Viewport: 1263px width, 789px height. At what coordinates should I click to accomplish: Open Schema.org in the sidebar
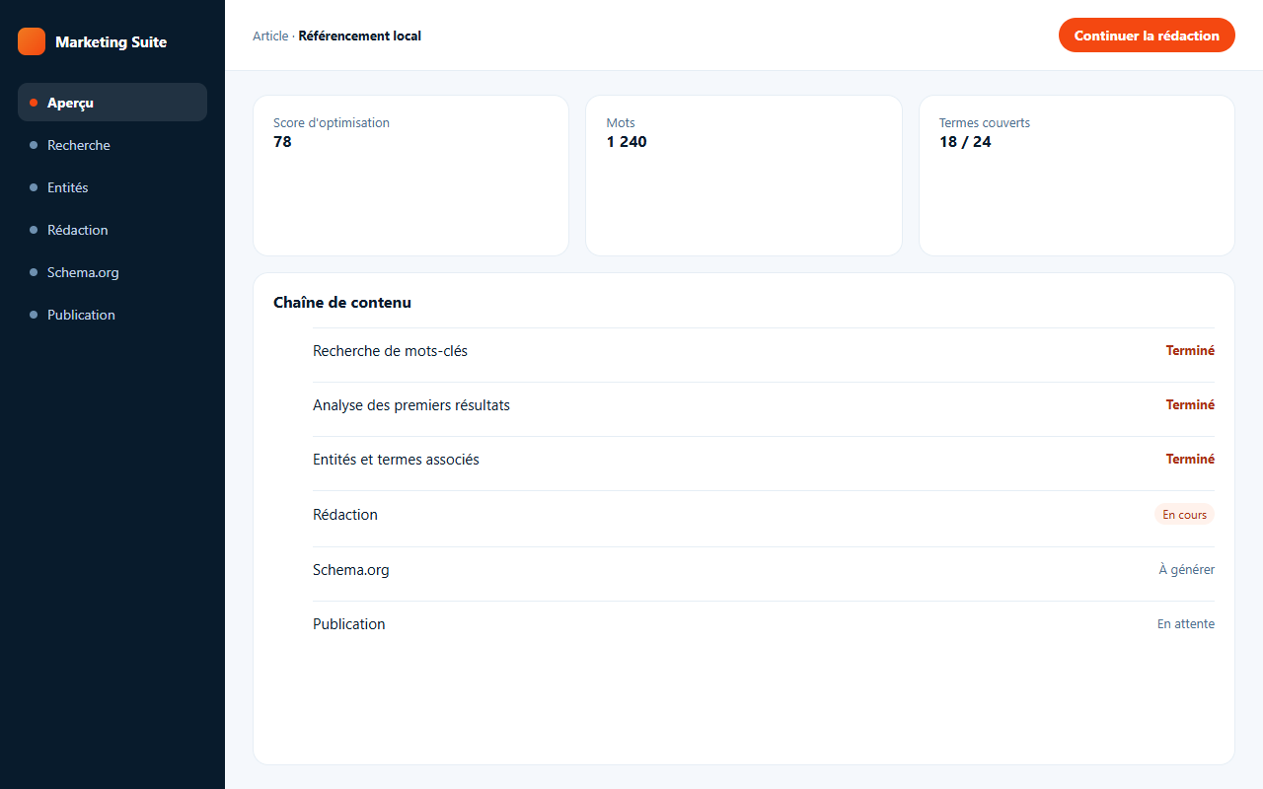[112, 272]
